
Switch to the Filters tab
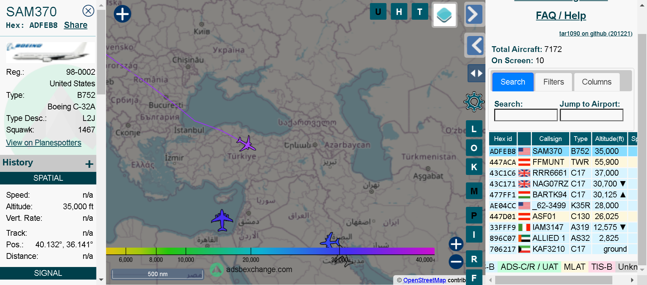[554, 82]
